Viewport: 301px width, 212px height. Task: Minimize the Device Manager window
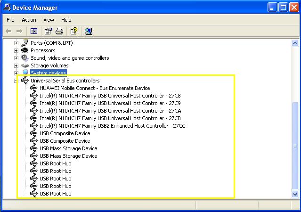272,8
